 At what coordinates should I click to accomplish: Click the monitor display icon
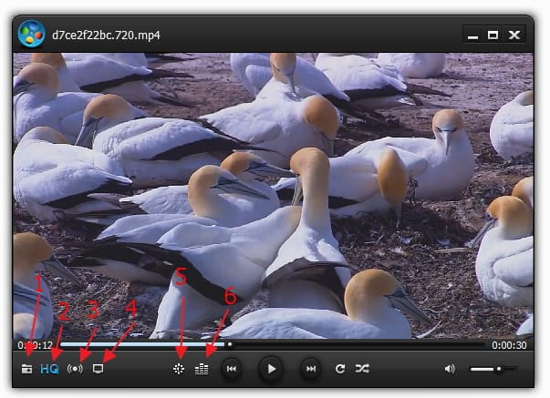coord(99,369)
